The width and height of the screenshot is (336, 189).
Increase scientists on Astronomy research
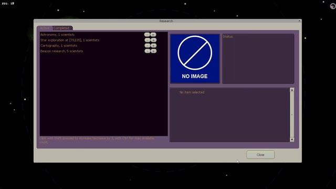coord(153,35)
